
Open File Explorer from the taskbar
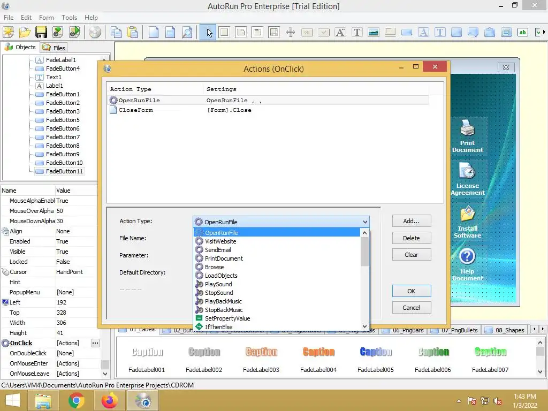pos(43,400)
